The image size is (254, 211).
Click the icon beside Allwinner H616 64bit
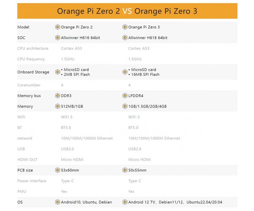[x=57, y=38]
